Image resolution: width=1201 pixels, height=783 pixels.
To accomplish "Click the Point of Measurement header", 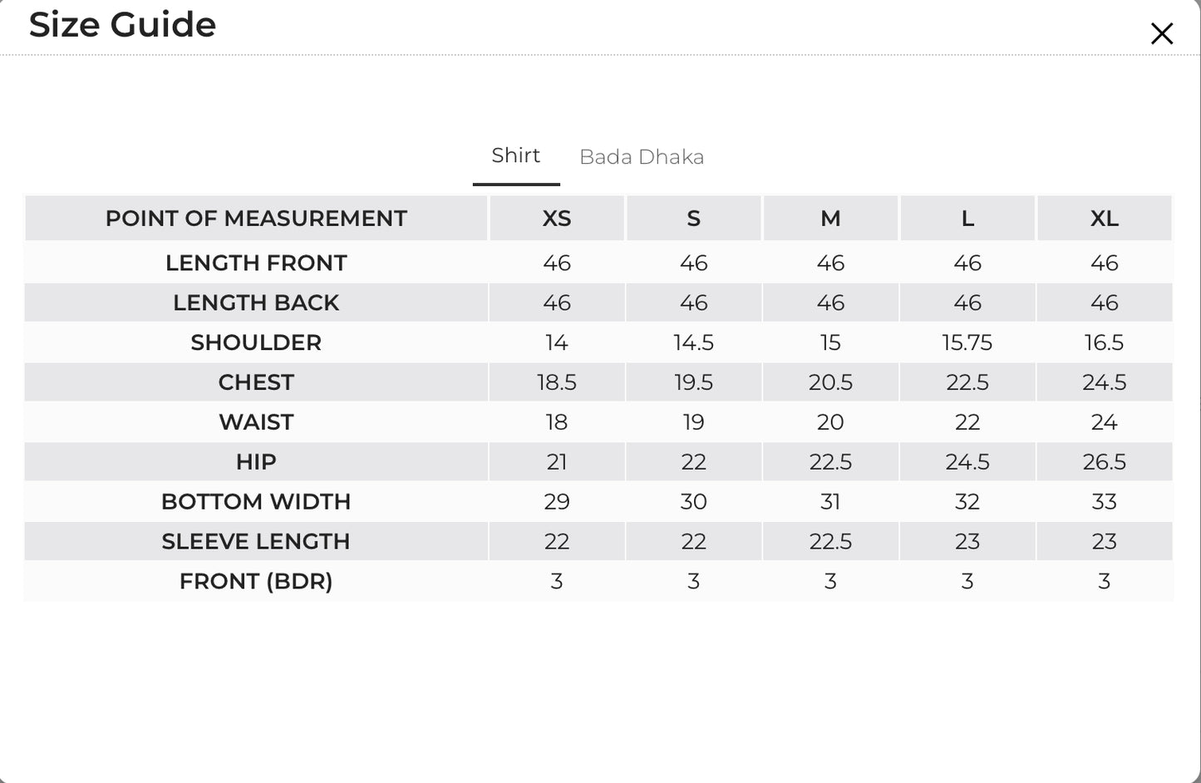I will pyautogui.click(x=256, y=219).
